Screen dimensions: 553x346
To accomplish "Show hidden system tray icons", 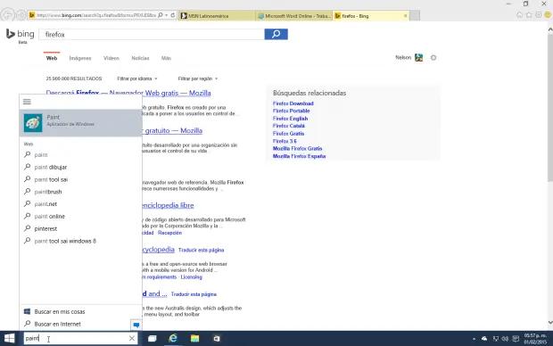I will [x=474, y=339].
